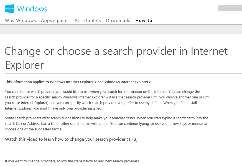The height and width of the screenshot is (166, 242).
Task: Click the (1:13) video duration label
Action: pos(132,139)
